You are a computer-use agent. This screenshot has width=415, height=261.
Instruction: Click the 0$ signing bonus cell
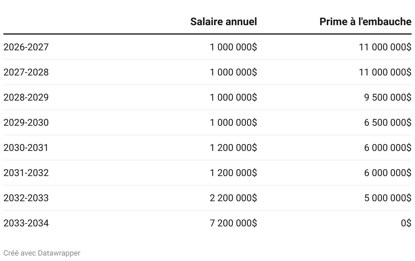click(x=406, y=223)
